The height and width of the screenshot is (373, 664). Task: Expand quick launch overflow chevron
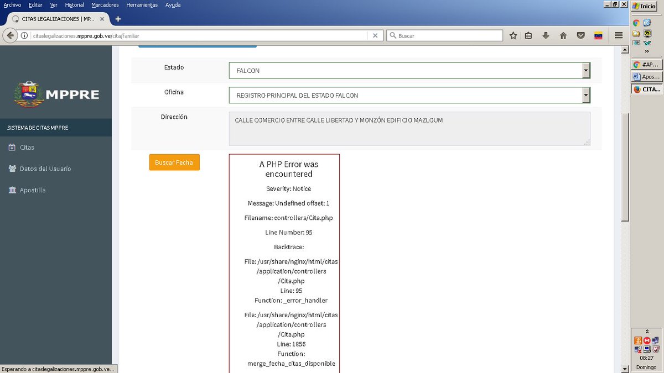click(x=647, y=51)
